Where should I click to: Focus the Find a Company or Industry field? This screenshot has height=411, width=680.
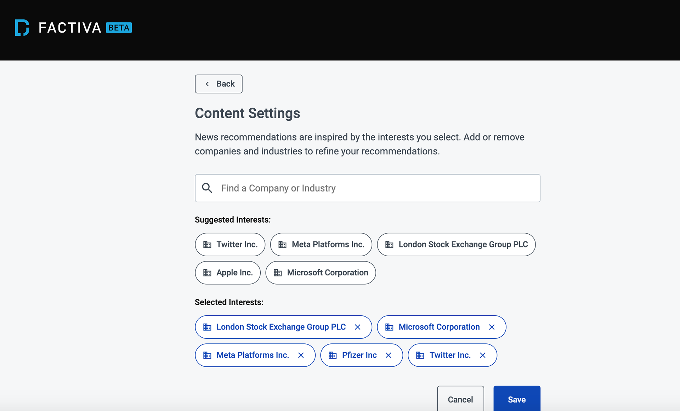click(x=368, y=188)
